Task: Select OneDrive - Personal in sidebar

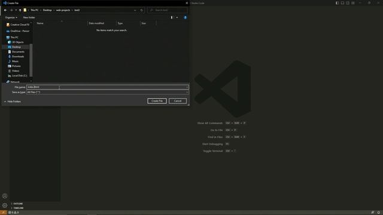Action: 18,31
